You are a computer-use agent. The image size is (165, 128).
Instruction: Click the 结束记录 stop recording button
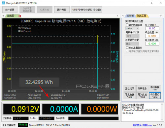click(142, 88)
